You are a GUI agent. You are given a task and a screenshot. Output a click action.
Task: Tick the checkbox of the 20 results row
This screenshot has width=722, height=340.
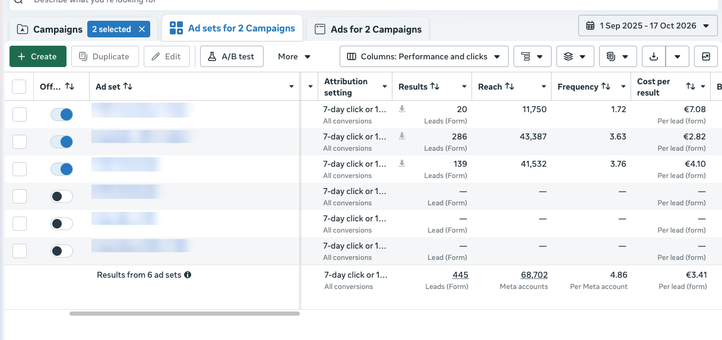click(19, 115)
